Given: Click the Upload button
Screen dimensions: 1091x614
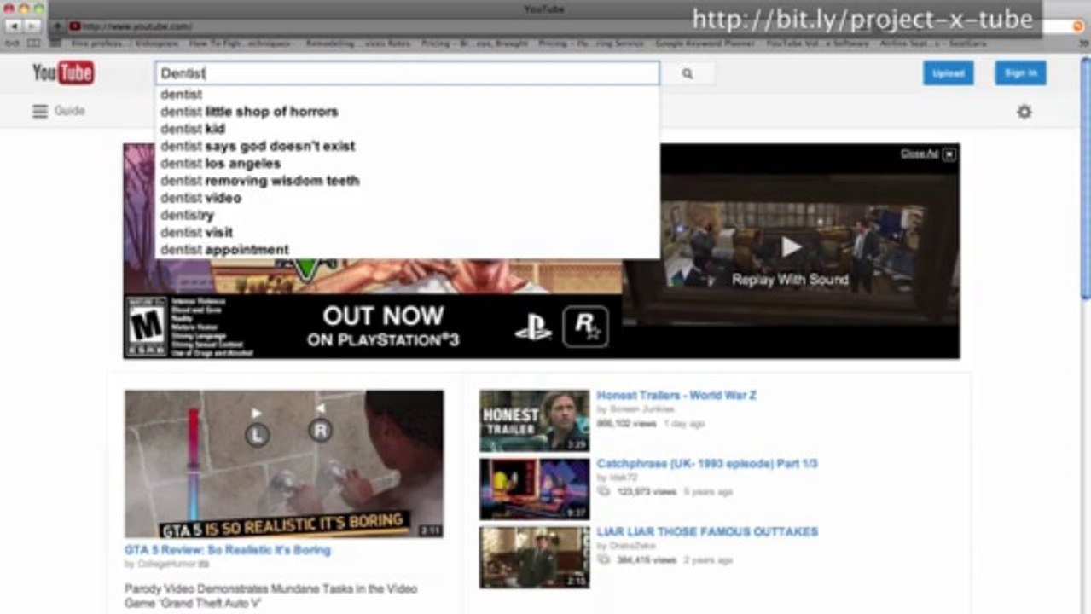Looking at the screenshot, I should pyautogui.click(x=948, y=73).
